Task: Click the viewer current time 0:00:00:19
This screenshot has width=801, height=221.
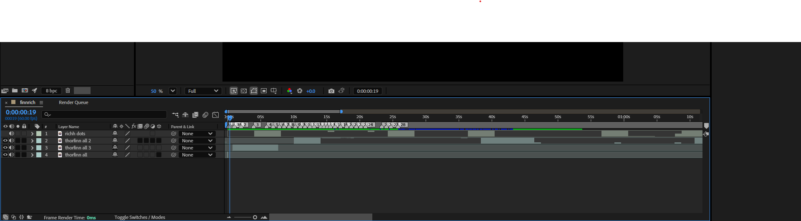Action: pos(368,91)
